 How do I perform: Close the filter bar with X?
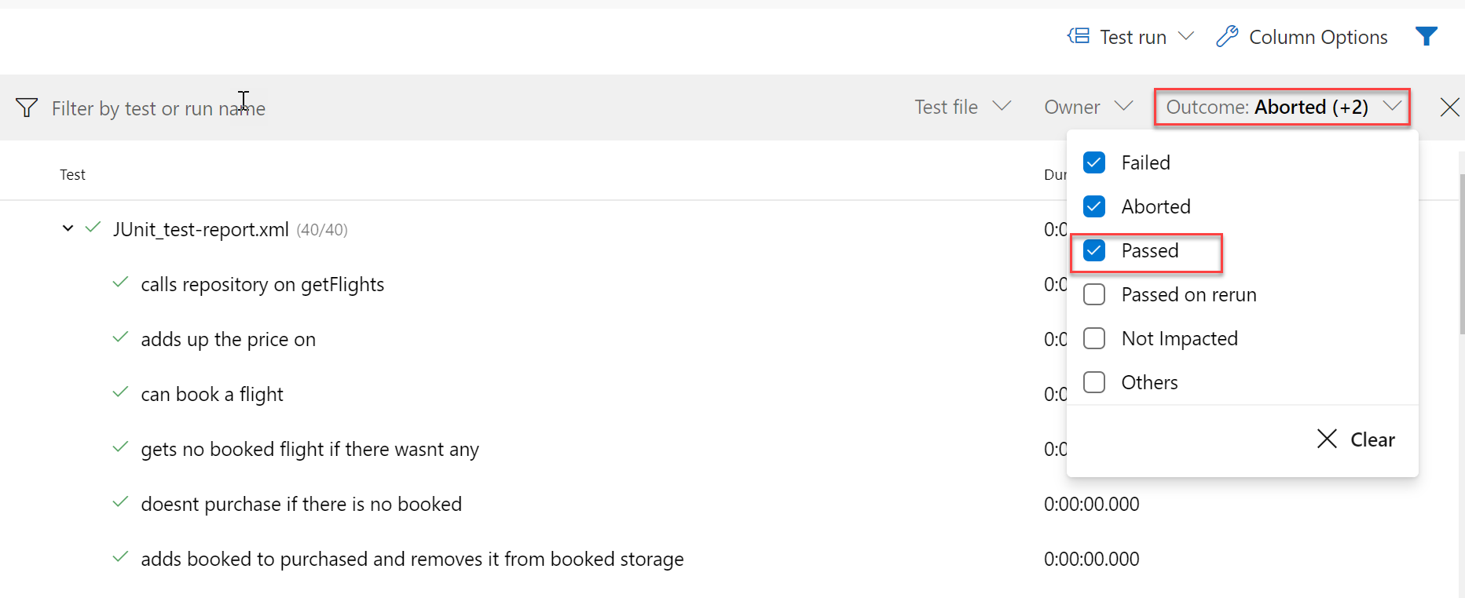pos(1449,108)
